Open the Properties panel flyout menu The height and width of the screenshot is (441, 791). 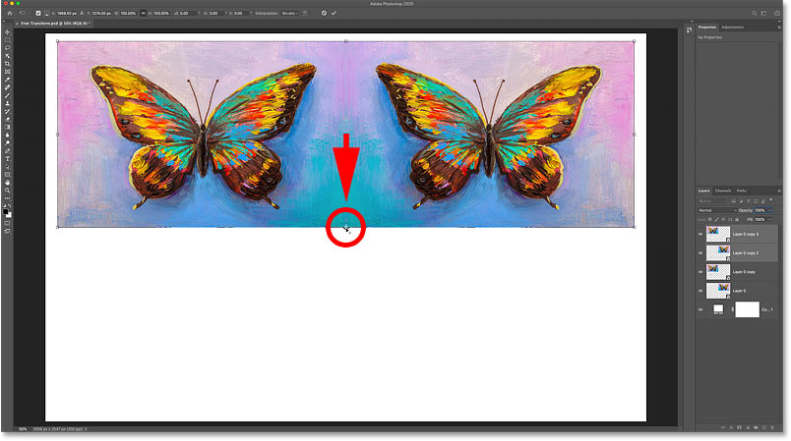point(779,28)
